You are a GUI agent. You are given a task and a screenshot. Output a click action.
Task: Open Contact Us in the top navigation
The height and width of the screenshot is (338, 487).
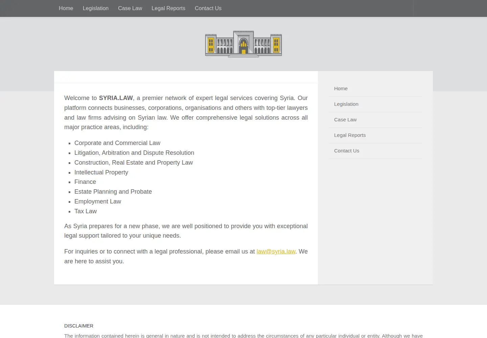(208, 8)
